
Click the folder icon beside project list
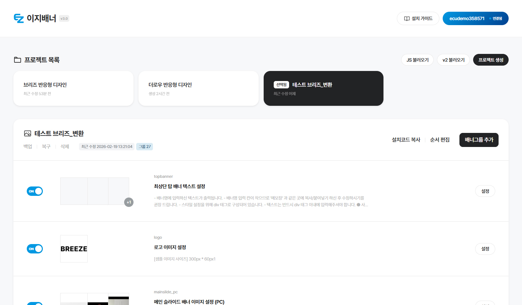click(17, 60)
